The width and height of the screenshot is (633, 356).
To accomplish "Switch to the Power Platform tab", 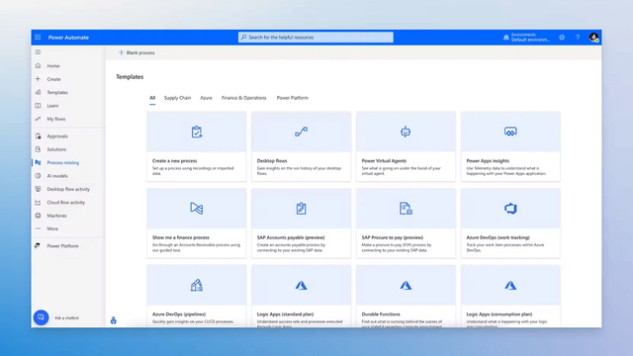I will [293, 98].
